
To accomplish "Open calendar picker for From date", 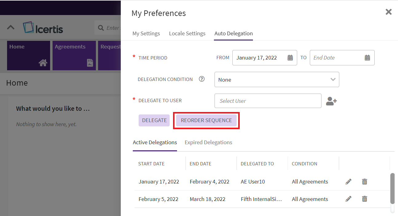I will [x=290, y=58].
